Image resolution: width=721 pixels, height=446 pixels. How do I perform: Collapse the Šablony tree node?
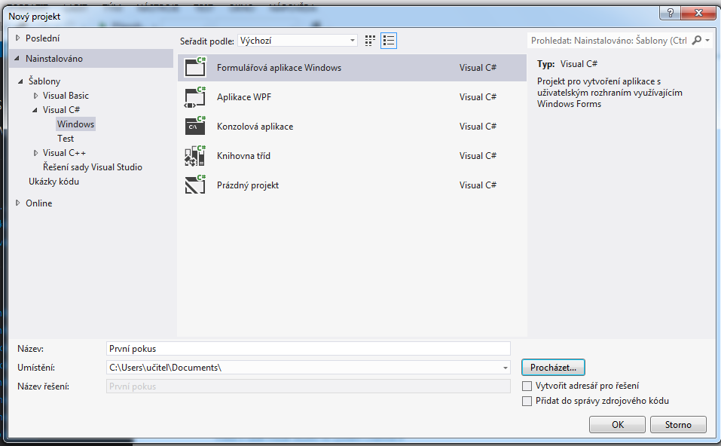[20, 81]
